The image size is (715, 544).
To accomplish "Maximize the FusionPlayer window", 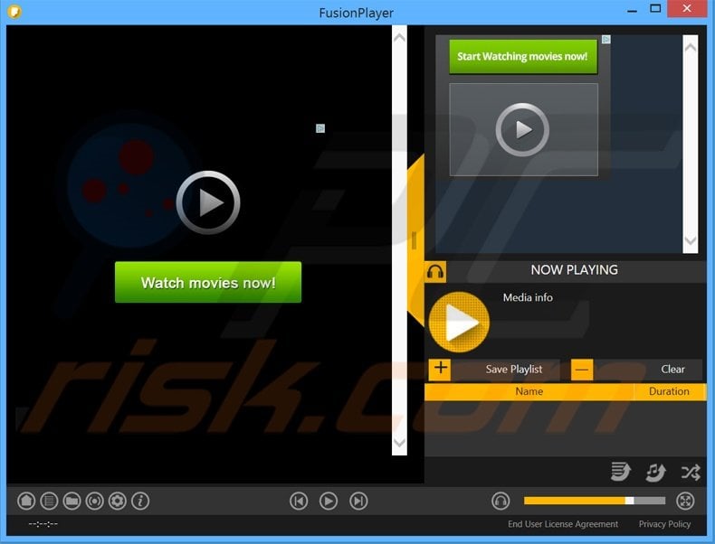I will (655, 9).
